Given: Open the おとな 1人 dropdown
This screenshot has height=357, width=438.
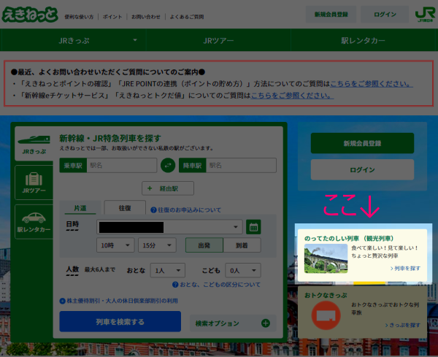Looking at the screenshot, I should (x=168, y=270).
